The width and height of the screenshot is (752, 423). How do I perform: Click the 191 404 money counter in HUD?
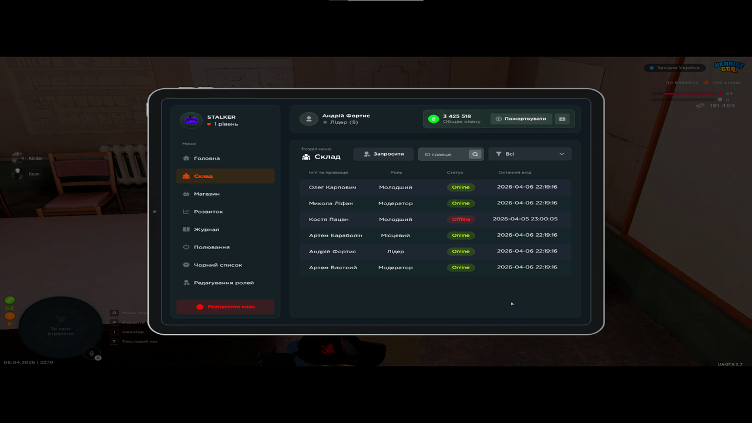pyautogui.click(x=722, y=106)
